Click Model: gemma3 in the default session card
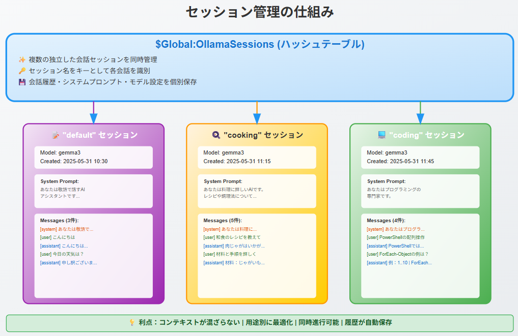 (x=60, y=152)
